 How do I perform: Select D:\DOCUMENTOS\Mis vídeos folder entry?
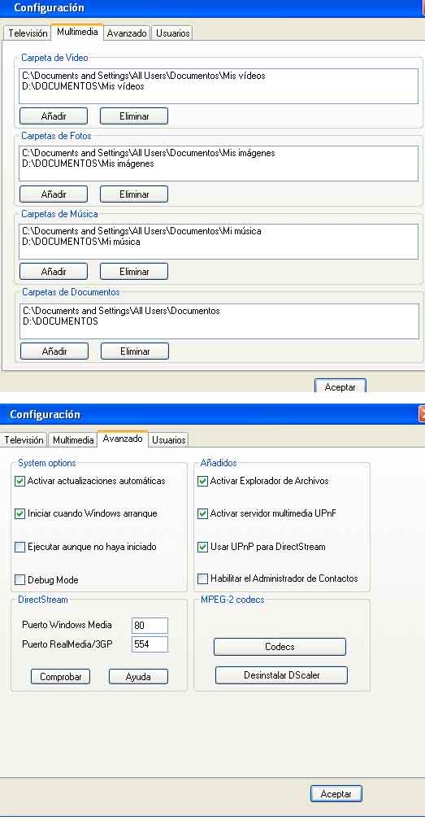point(83,86)
